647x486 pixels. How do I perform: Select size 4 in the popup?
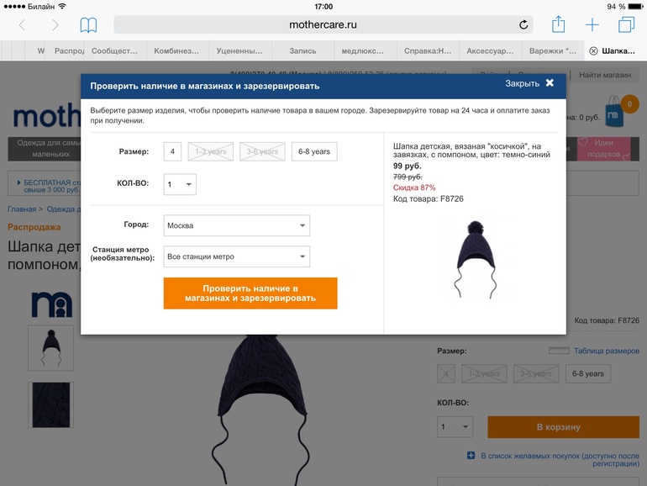pyautogui.click(x=172, y=151)
